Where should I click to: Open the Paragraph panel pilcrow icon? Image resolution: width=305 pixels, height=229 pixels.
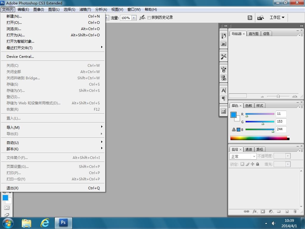coord(223,98)
